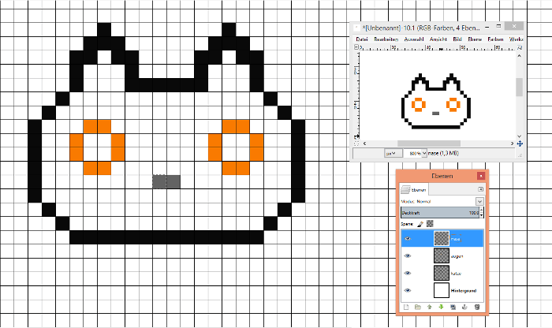
Task: Hide the Hintergrund layer via eye icon
Action: [408, 290]
